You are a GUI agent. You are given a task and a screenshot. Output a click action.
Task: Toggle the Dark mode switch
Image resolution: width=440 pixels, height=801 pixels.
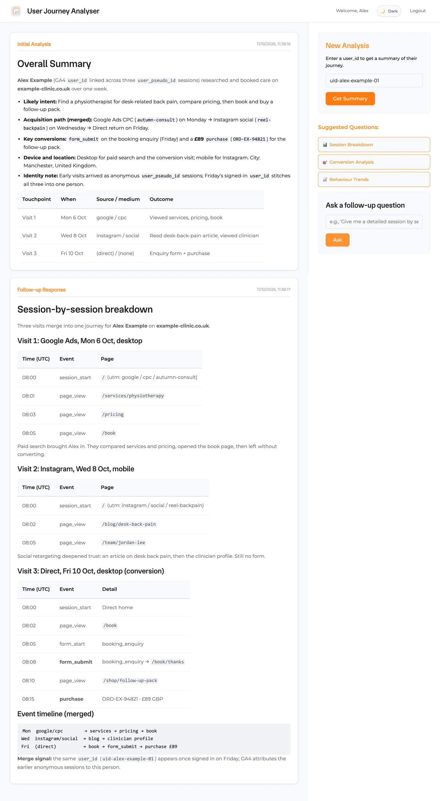click(x=389, y=11)
